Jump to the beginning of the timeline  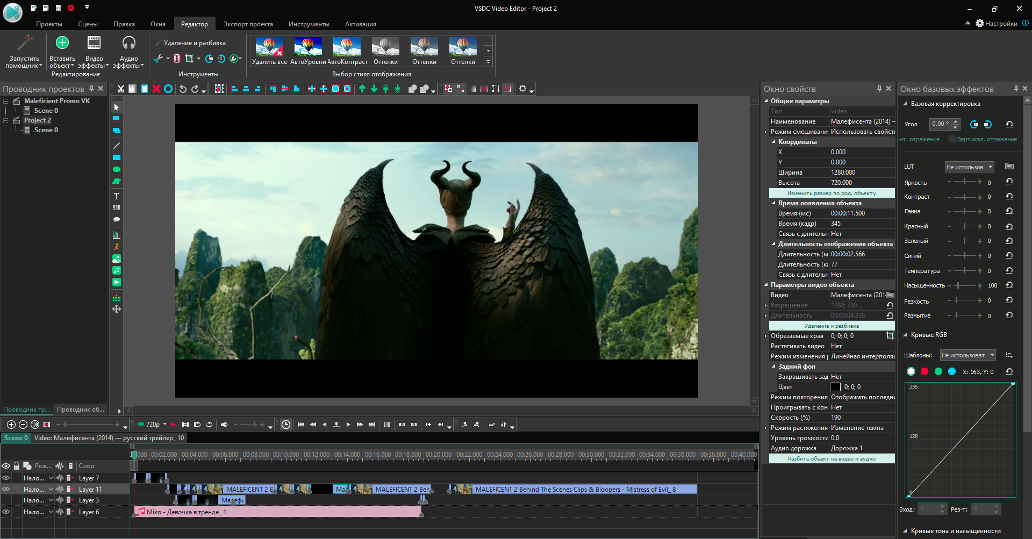[301, 425]
